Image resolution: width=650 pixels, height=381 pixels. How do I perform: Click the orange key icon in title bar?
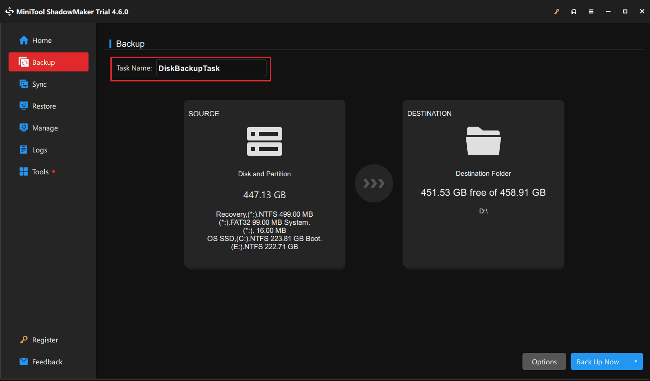557,11
